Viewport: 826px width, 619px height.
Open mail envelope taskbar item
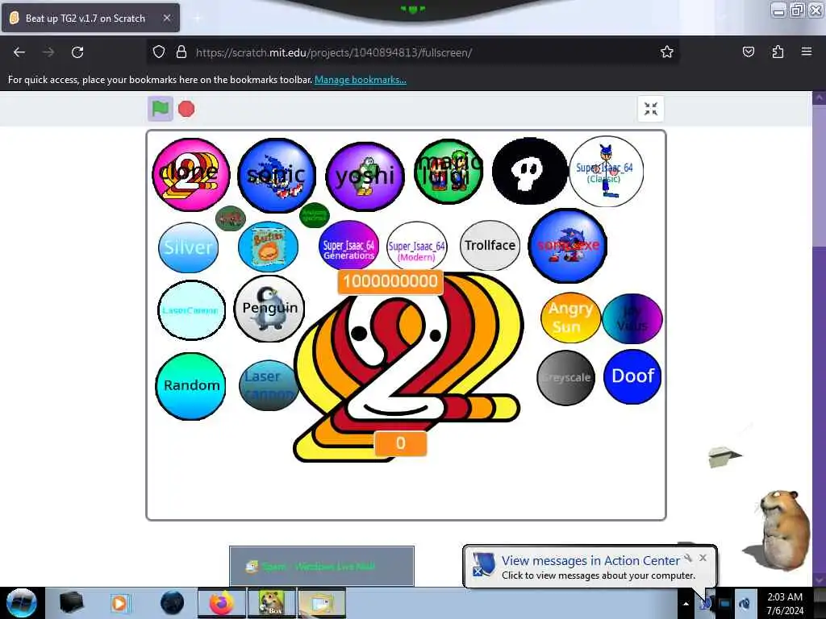tap(322, 603)
